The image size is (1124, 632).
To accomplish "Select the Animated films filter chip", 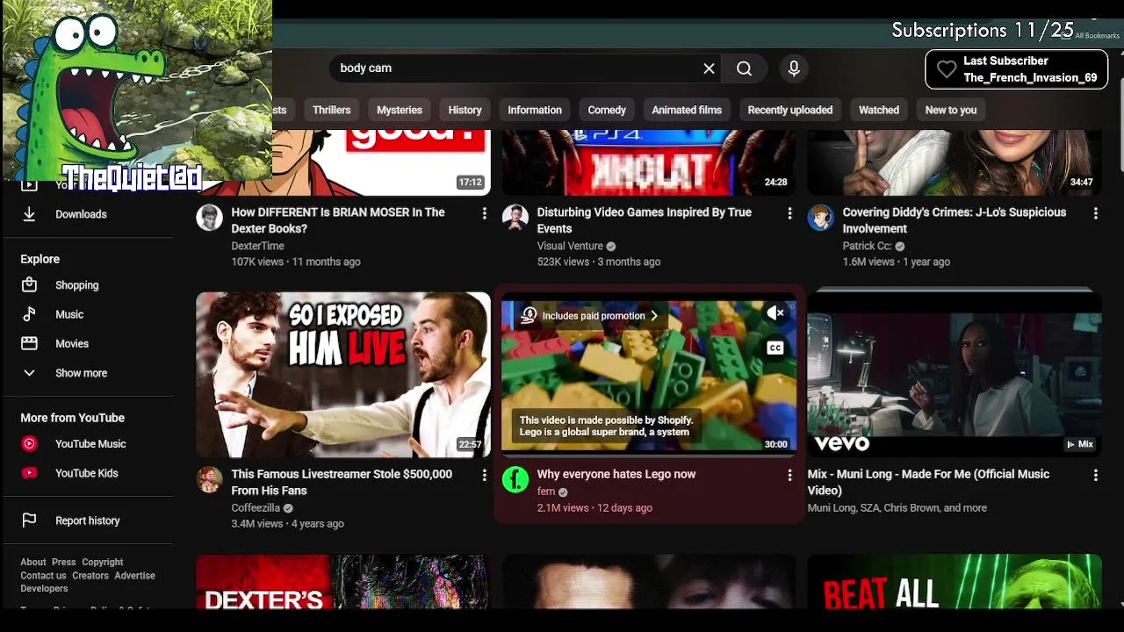I will click(687, 110).
